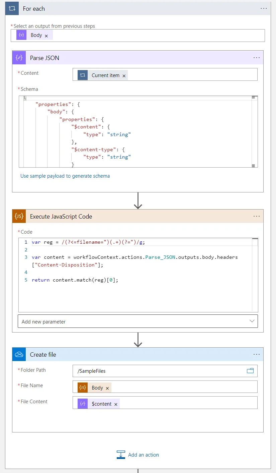Click the purple Parse JSON action icon
This screenshot has height=473, width=276.
[19, 57]
